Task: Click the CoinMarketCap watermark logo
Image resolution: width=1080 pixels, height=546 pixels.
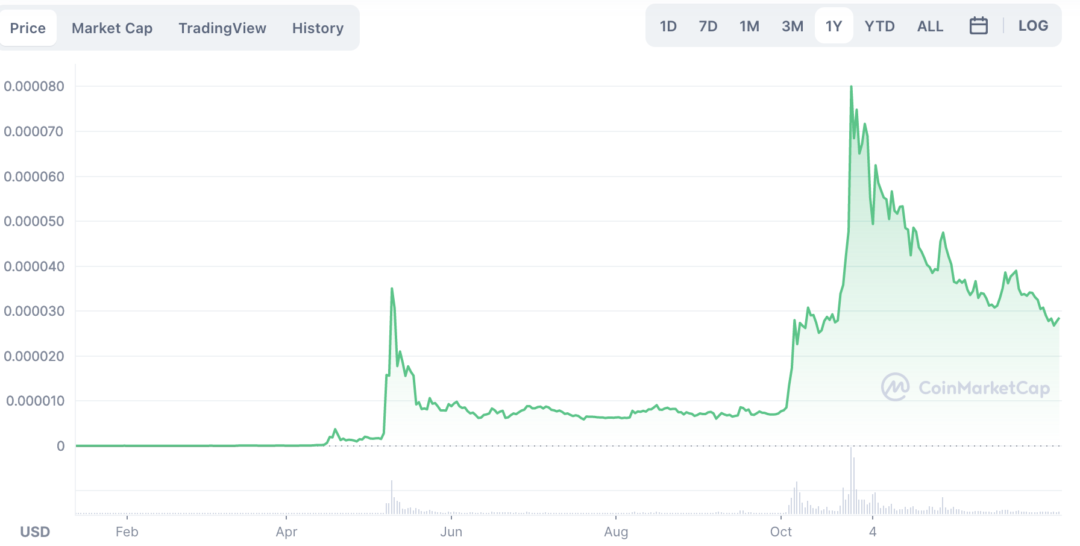Action: [x=965, y=387]
